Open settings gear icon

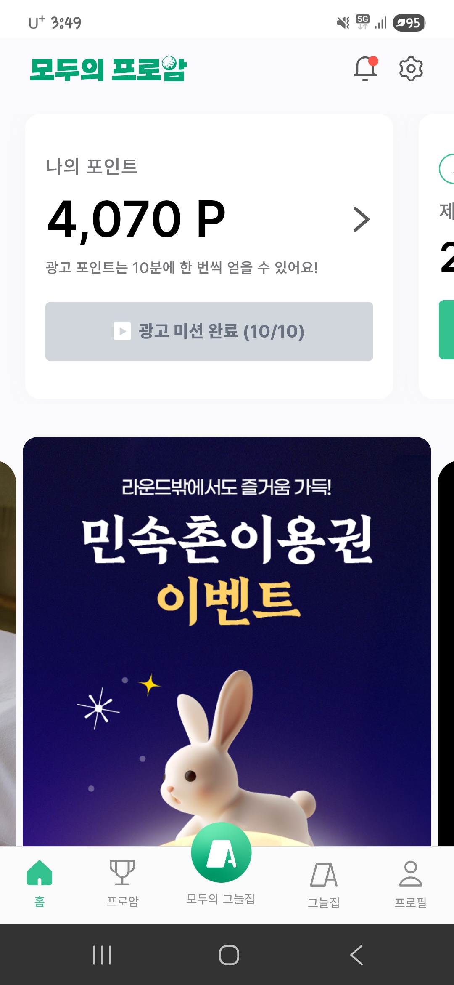coord(411,68)
